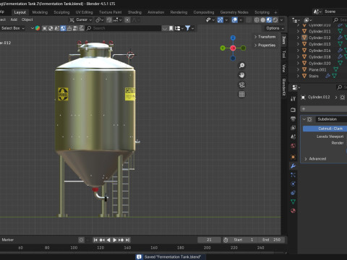Click the outliner-style Search field above viewport
The width and height of the screenshot is (347, 260).
124,28
